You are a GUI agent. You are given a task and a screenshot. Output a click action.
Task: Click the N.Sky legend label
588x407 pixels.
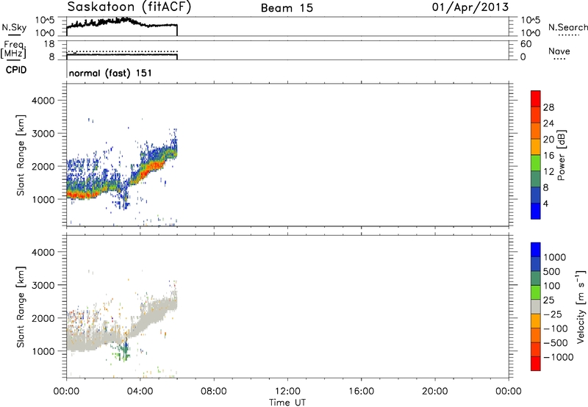coord(14,27)
